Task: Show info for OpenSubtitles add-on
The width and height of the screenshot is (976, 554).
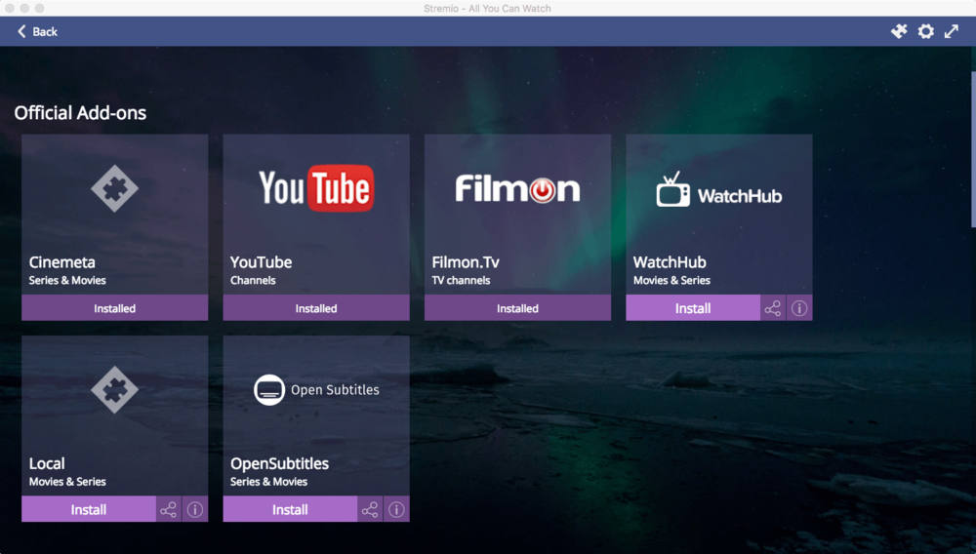Action: [x=396, y=509]
